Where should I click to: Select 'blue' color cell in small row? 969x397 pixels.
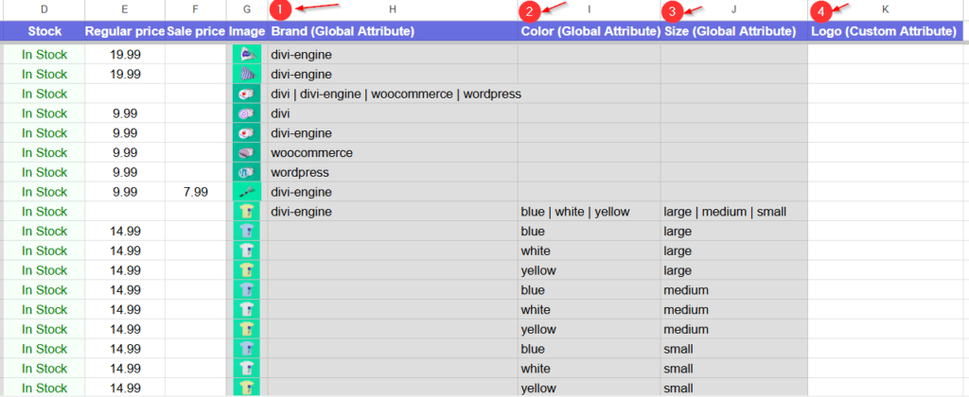click(x=589, y=349)
